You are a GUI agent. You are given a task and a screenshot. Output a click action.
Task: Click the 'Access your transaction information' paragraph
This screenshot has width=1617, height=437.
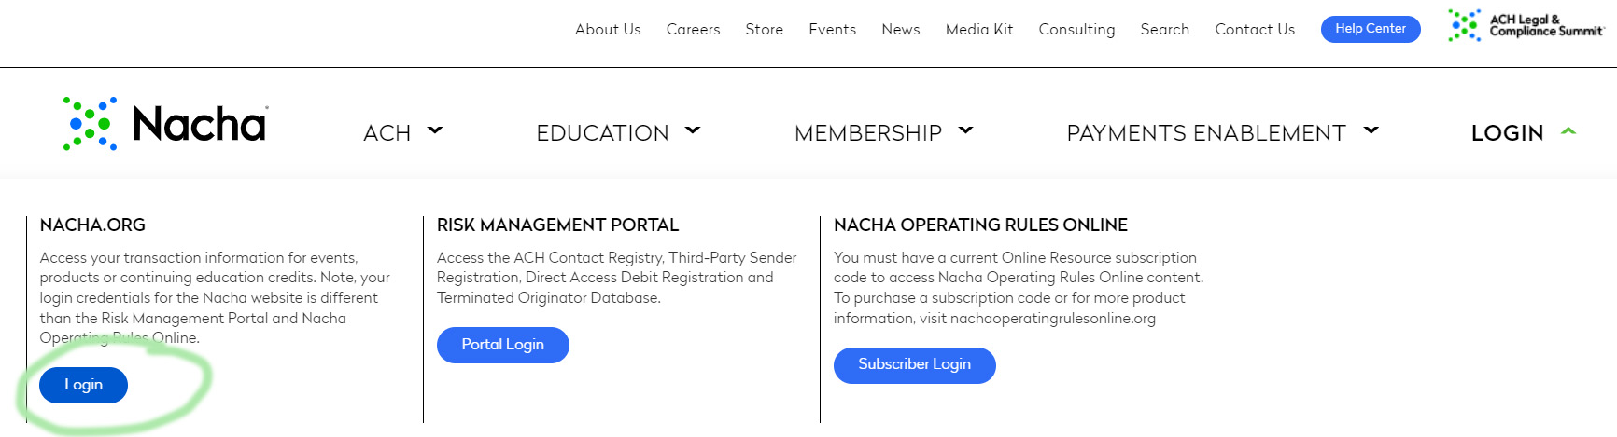pyautogui.click(x=215, y=298)
